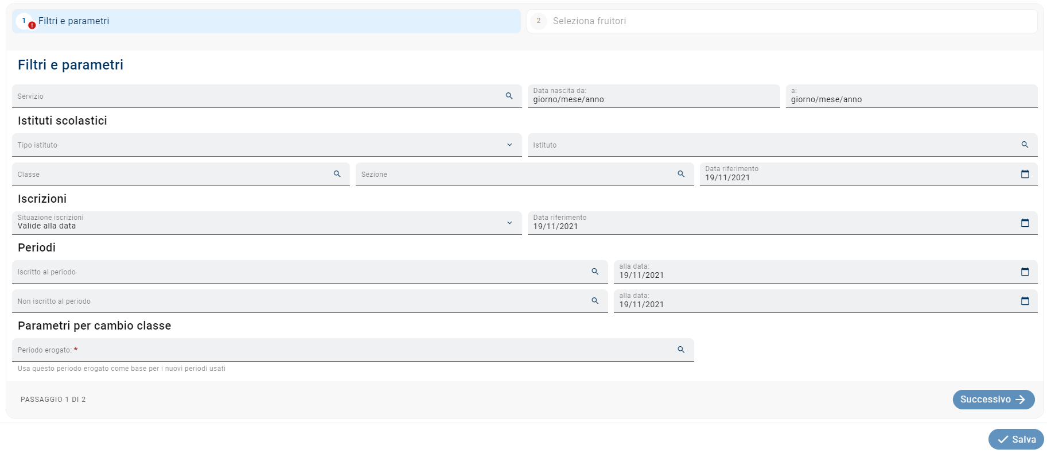Go to the Seleziona fruitori step
1047x453 pixels.
(782, 21)
